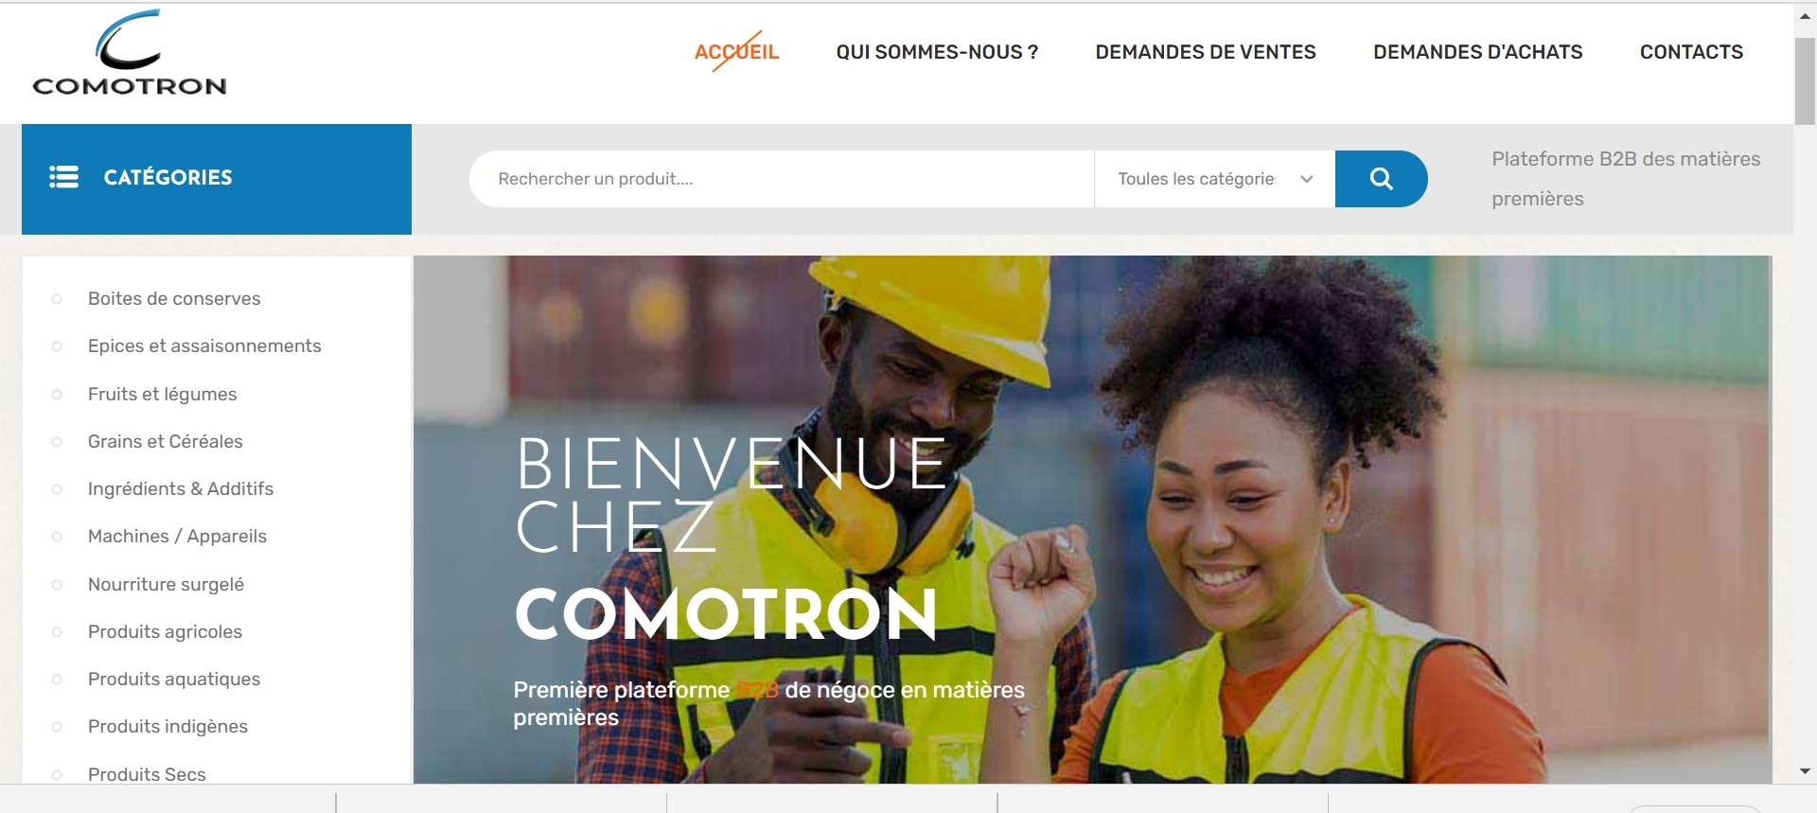Viewport: 1817px width, 813px height.
Task: Click the blue search magnifier button
Action: [x=1381, y=179]
